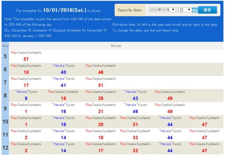Choose the 7:41 Haruka Kyoto train

pos(63,85)
